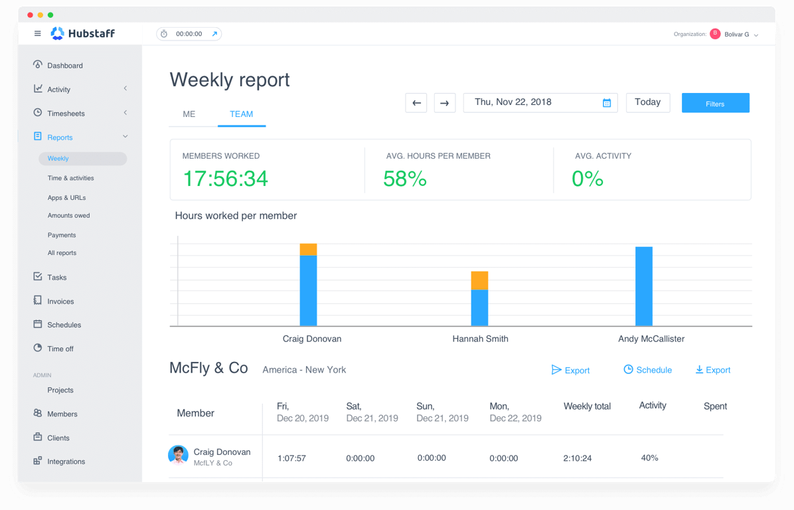The image size is (794, 510).
Task: Click the Schedule link above the table
Action: 647,370
